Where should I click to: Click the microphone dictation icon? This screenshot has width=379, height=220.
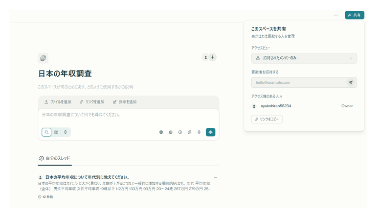click(199, 132)
